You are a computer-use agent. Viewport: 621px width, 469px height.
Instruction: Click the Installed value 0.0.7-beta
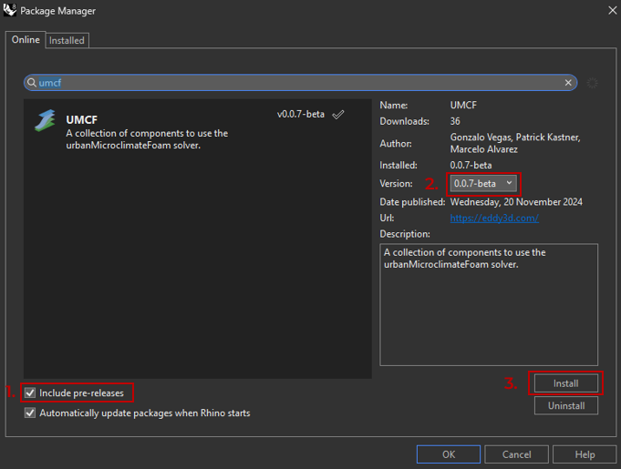pyautogui.click(x=471, y=166)
